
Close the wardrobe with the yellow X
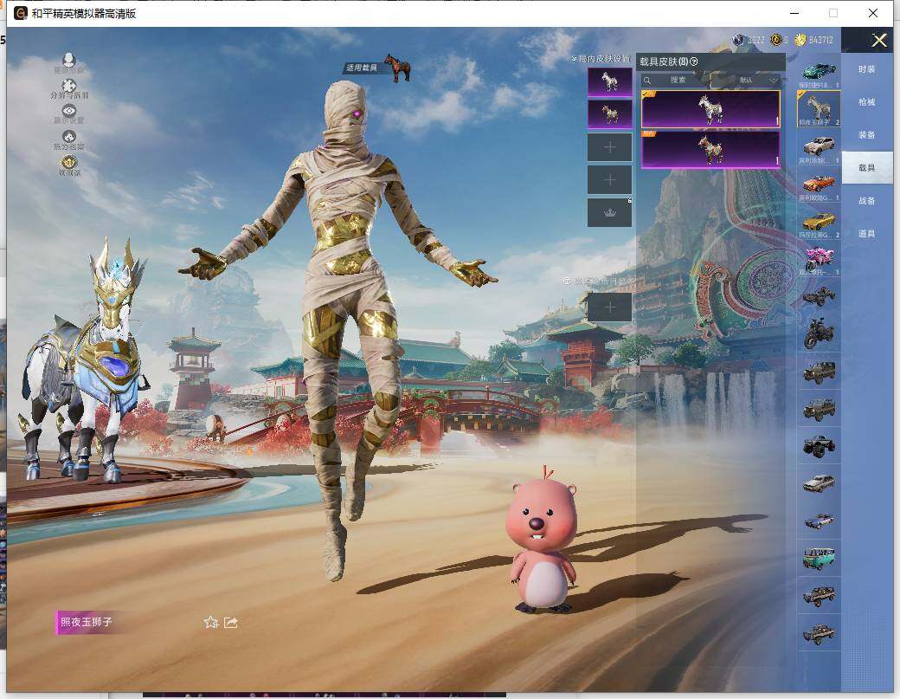pos(879,40)
